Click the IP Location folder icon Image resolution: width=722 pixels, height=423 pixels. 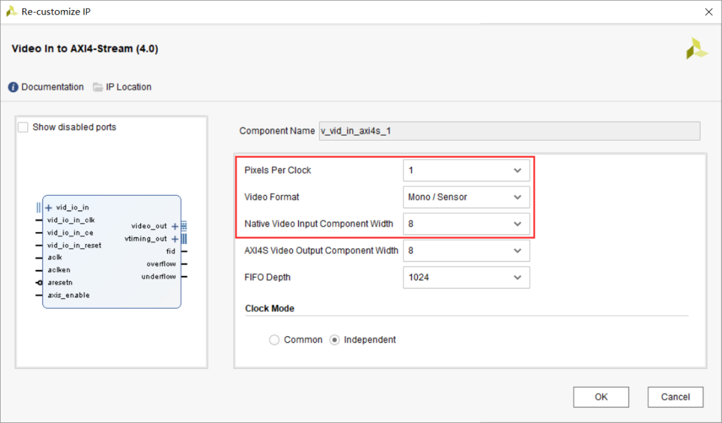pyautogui.click(x=98, y=87)
